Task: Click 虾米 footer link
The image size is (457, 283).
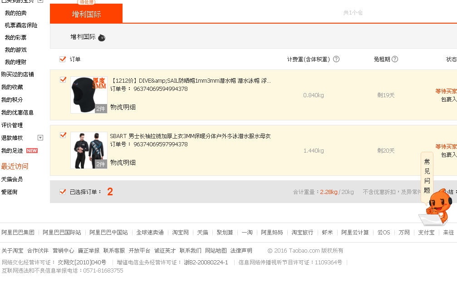Action: click(327, 233)
